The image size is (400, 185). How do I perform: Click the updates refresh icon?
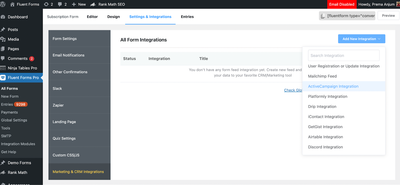[x=46, y=4]
